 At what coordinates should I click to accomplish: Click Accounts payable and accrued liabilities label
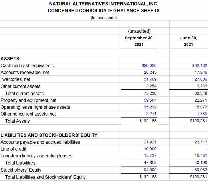(x=40, y=142)
